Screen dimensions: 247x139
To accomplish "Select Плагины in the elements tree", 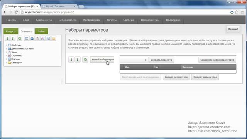I will tap(15, 59).
